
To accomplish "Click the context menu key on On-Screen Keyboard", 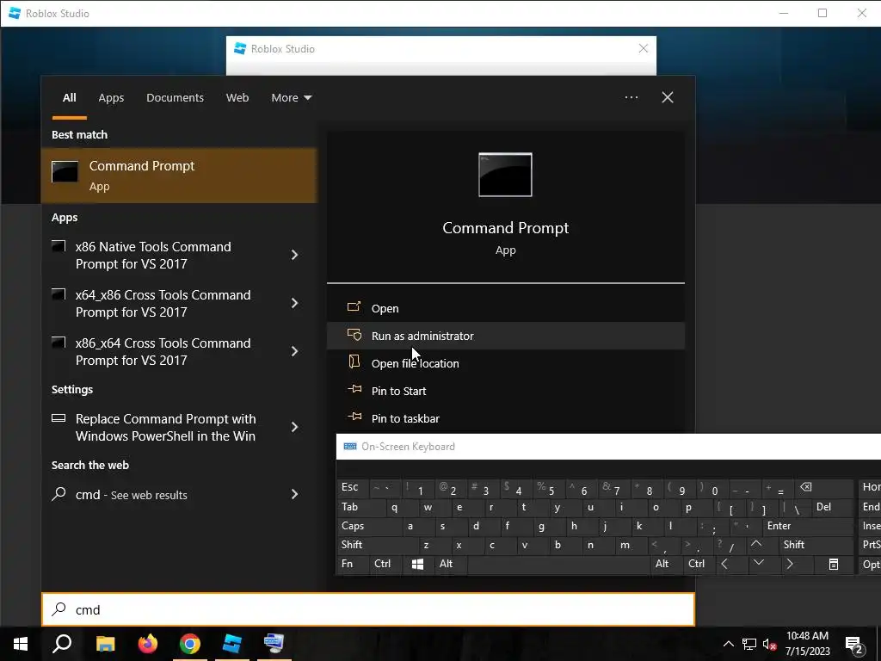I will (x=834, y=564).
